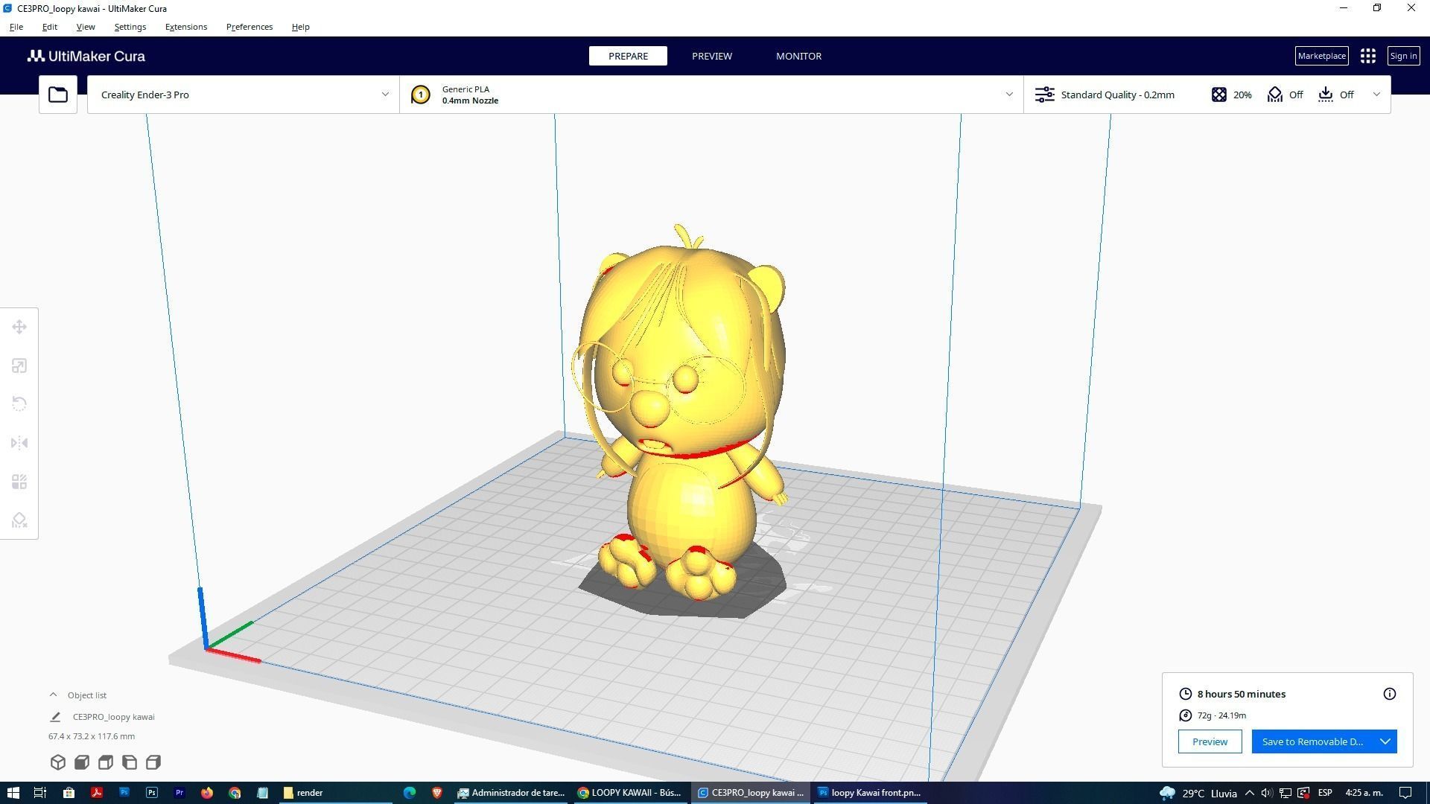Show hidden system tray icons
Viewport: 1430px width, 804px height.
click(1250, 793)
